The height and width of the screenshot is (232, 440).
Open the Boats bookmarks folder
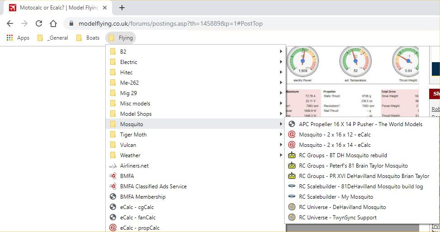tap(88, 38)
